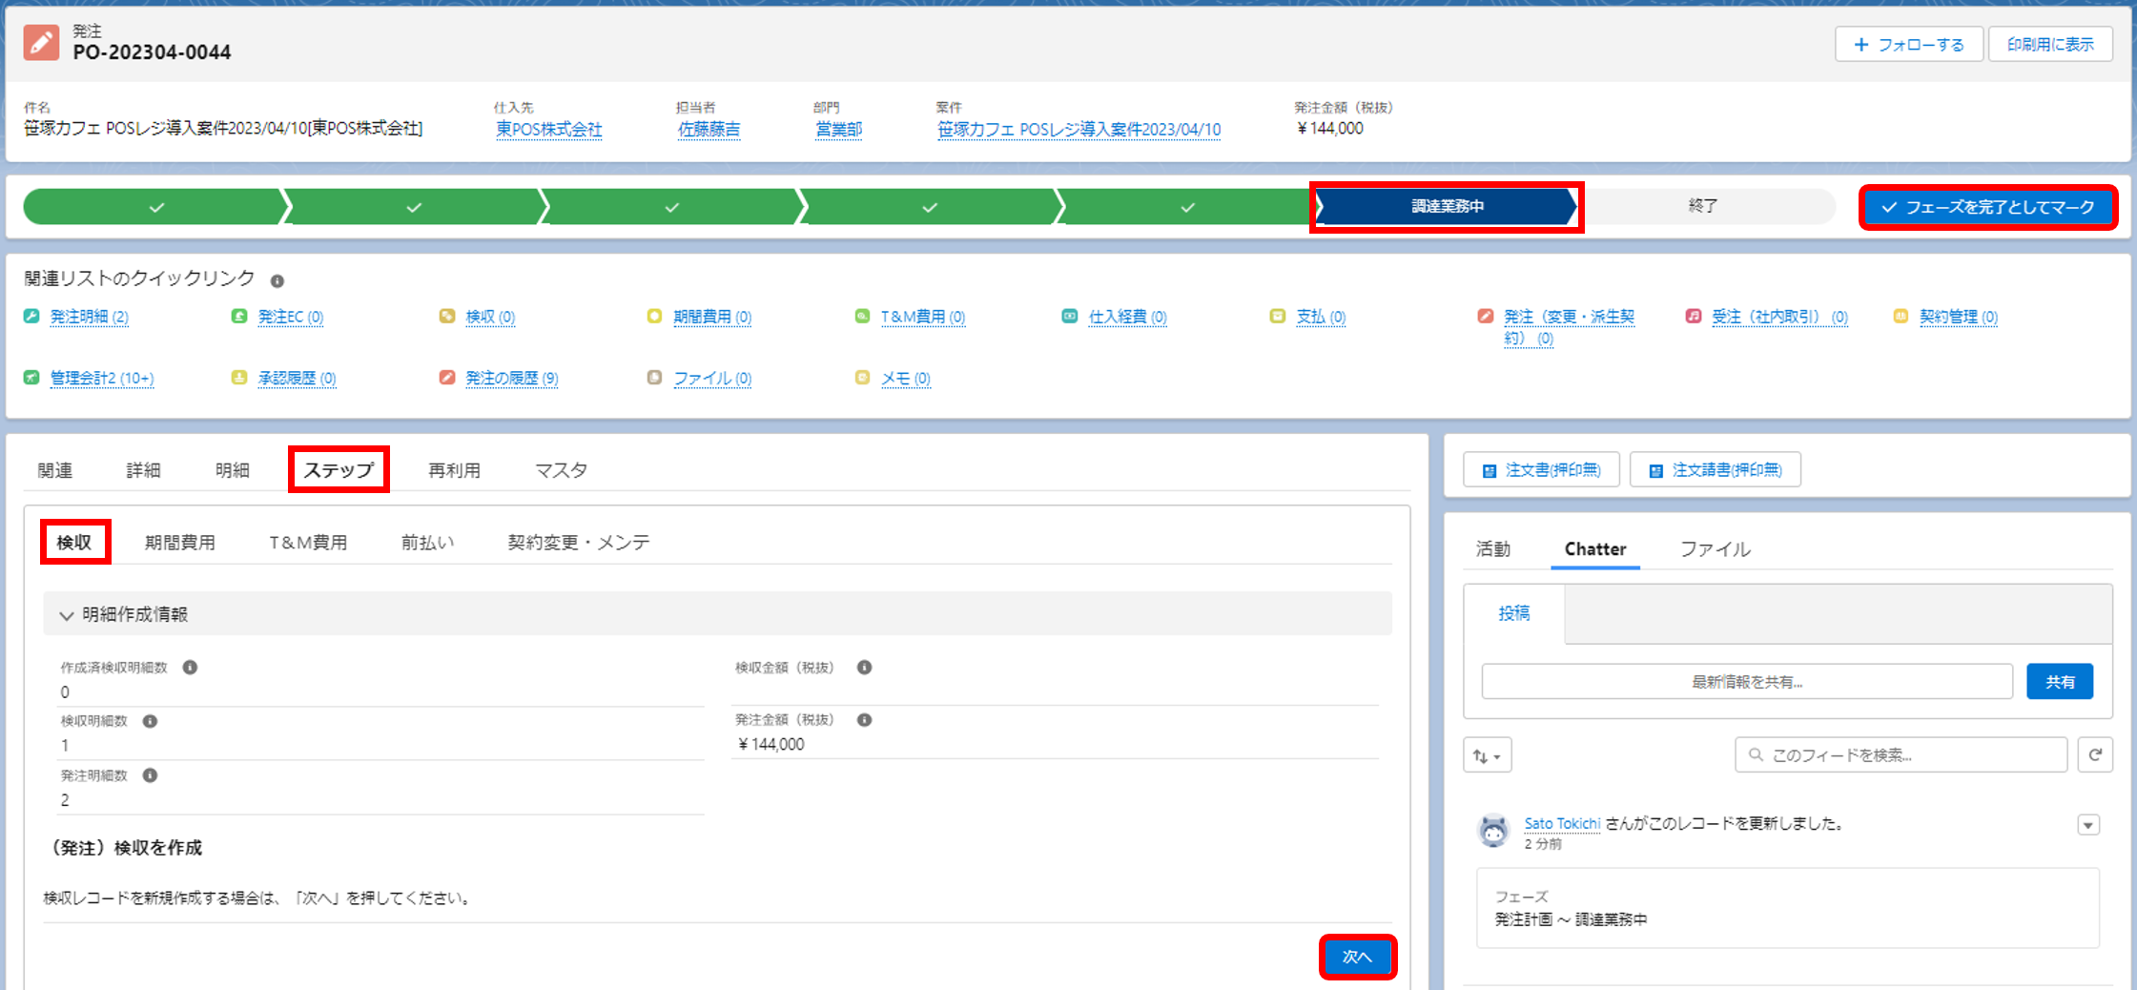Open the feed sort order dropdown

tap(1487, 756)
